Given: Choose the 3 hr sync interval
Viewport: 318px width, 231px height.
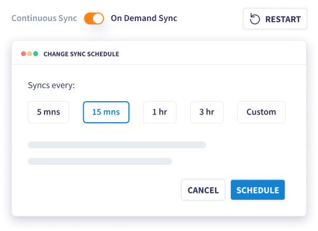Looking at the screenshot, I should coord(207,112).
